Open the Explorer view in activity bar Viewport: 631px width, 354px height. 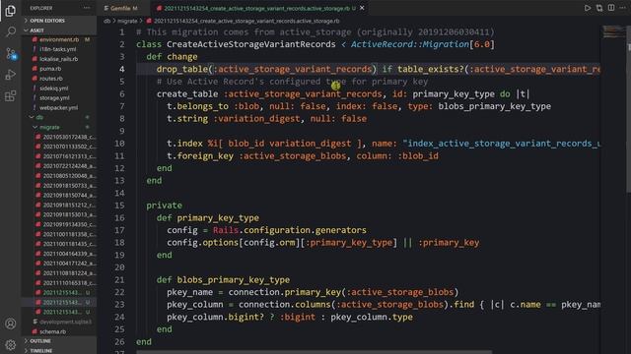click(x=11, y=11)
